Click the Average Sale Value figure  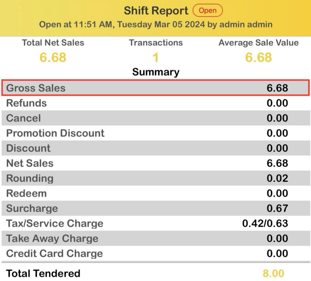click(x=258, y=57)
